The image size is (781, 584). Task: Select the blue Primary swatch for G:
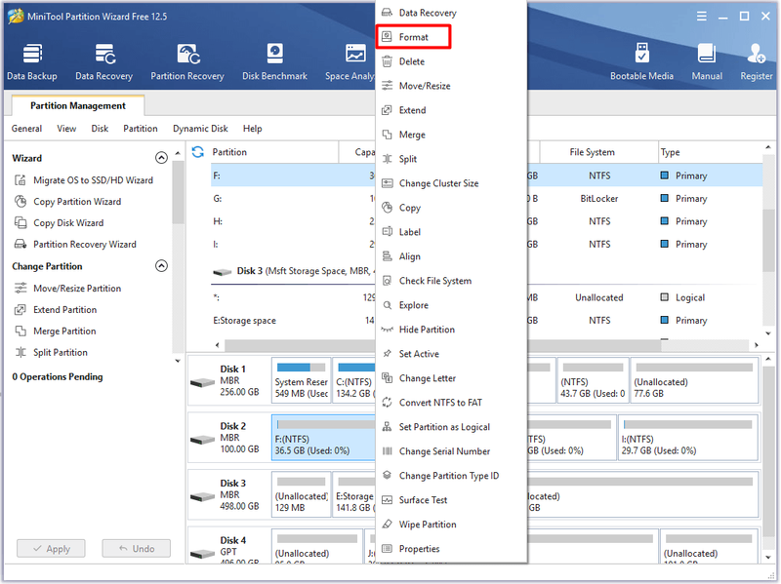[664, 198]
